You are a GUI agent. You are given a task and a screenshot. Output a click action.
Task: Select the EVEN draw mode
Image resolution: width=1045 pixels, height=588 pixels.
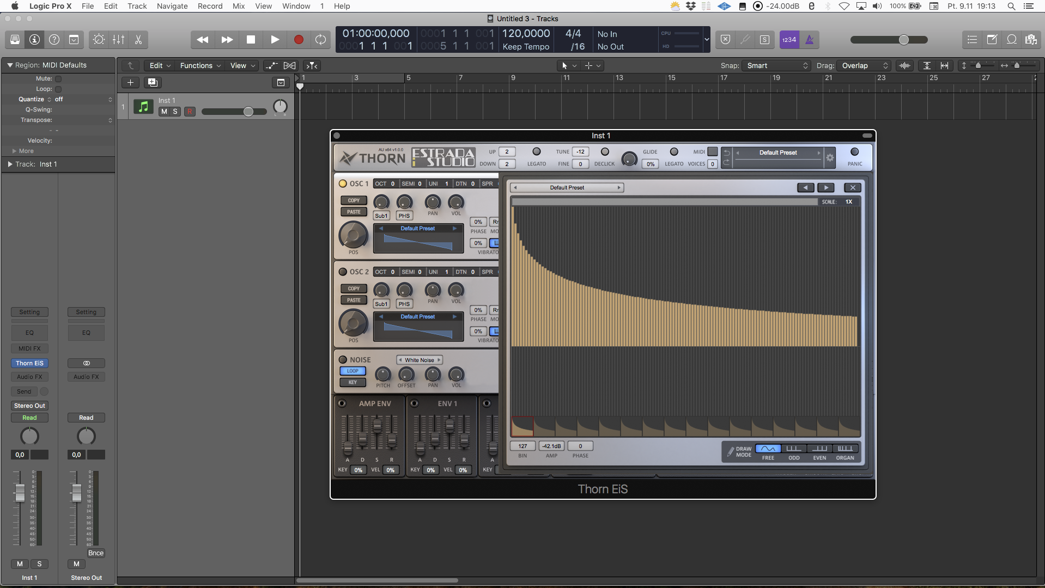pyautogui.click(x=819, y=449)
